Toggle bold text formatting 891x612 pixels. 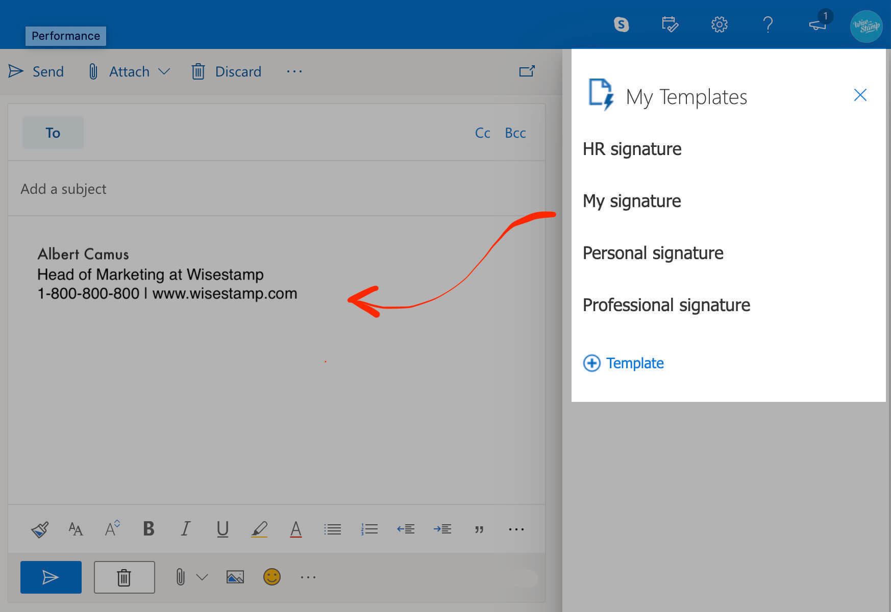click(148, 529)
